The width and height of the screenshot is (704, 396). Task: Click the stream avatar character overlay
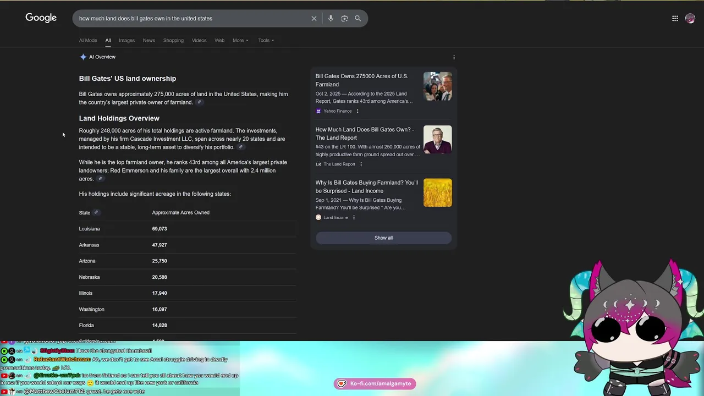coord(632,329)
